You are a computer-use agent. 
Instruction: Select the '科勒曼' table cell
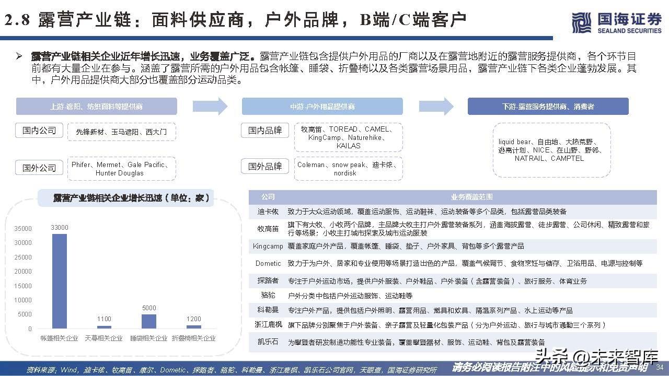tap(268, 310)
